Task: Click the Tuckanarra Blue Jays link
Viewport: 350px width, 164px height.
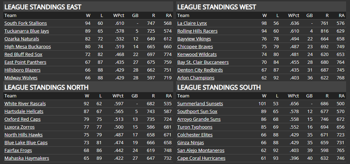Action: (26, 31)
